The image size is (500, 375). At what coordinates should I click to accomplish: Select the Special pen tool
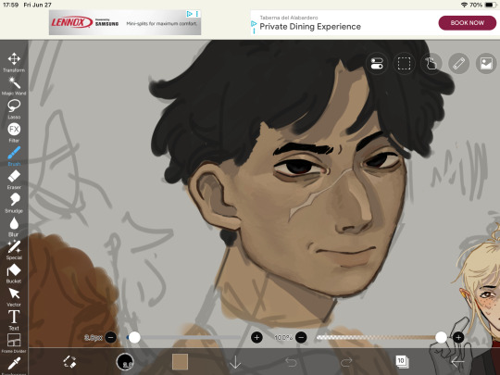(14, 250)
